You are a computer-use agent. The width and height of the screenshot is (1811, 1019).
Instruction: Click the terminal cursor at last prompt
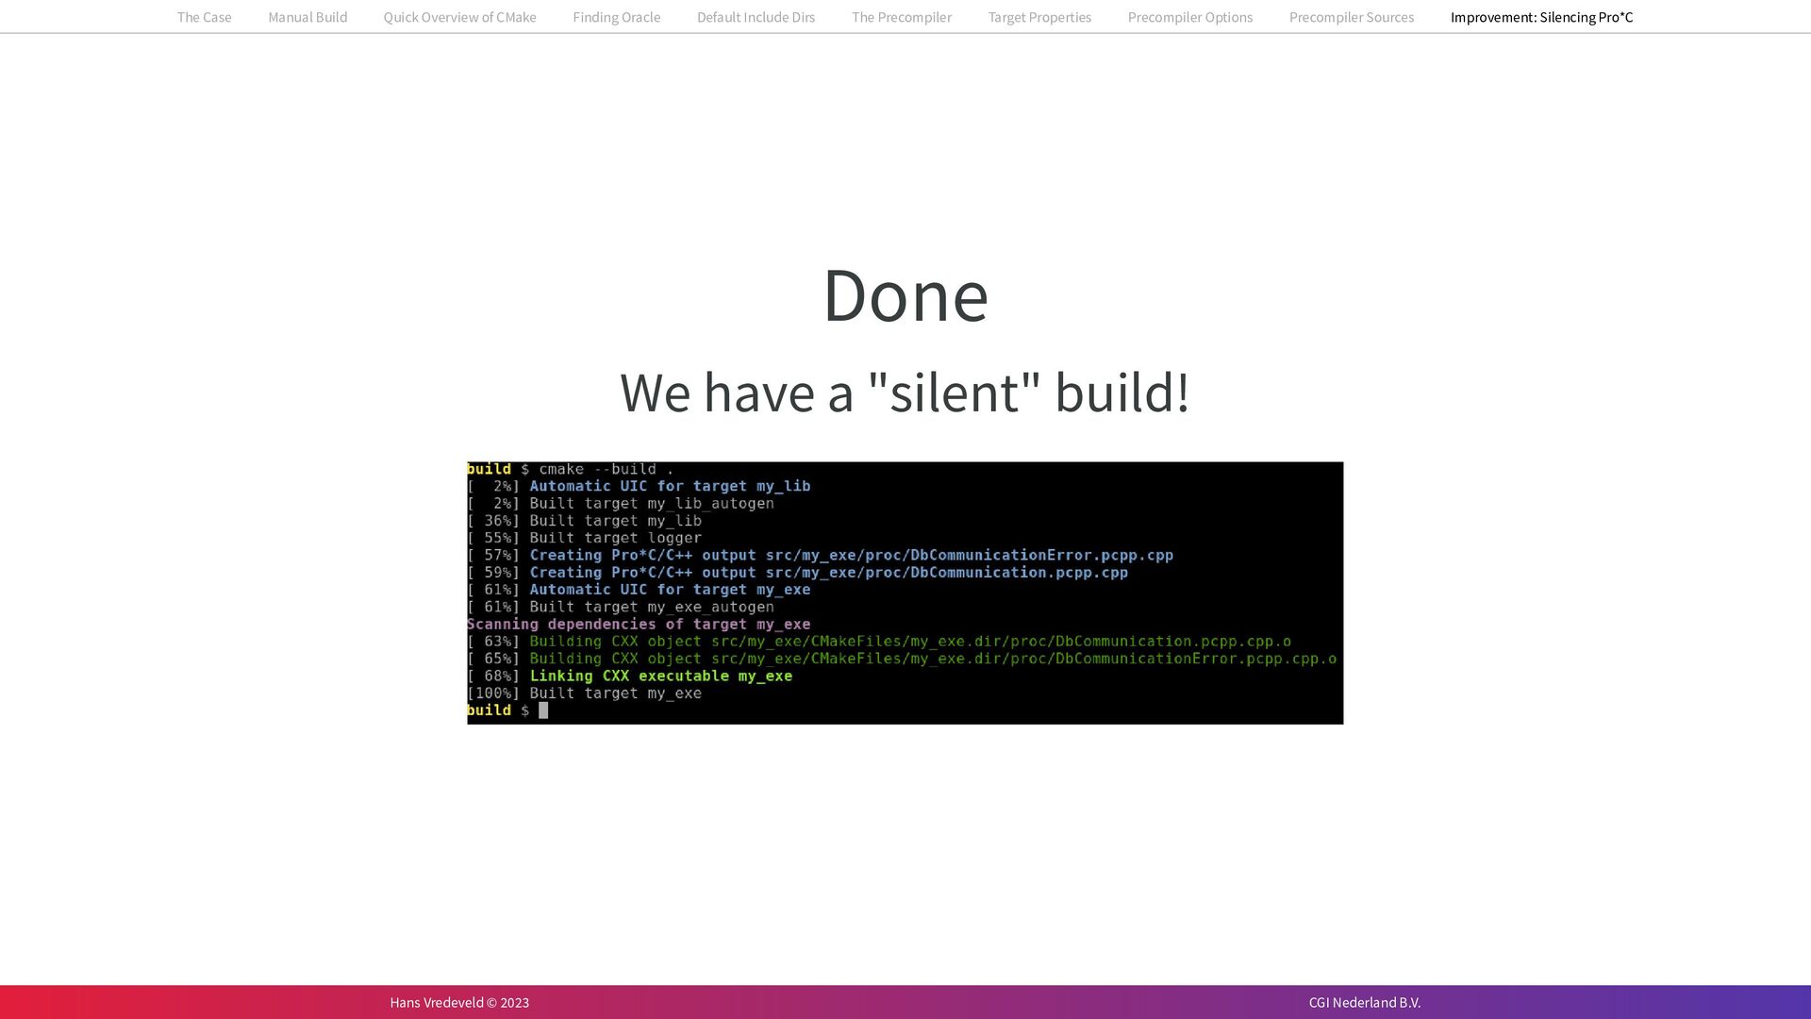(x=543, y=710)
